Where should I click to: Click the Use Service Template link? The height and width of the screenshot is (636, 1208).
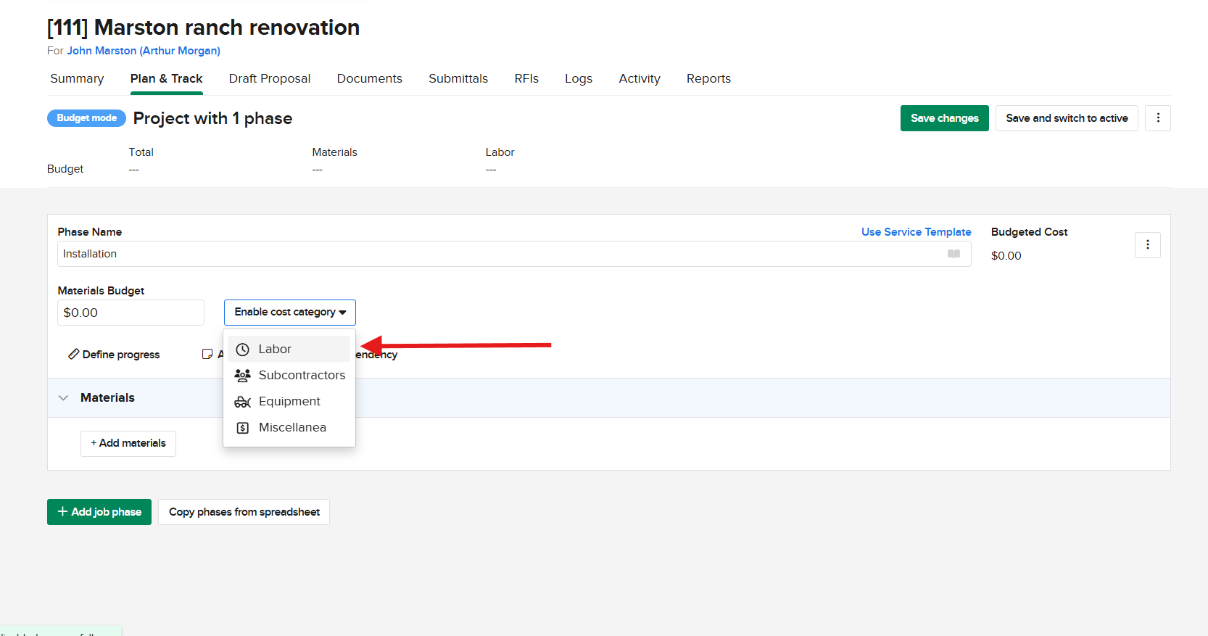916,232
